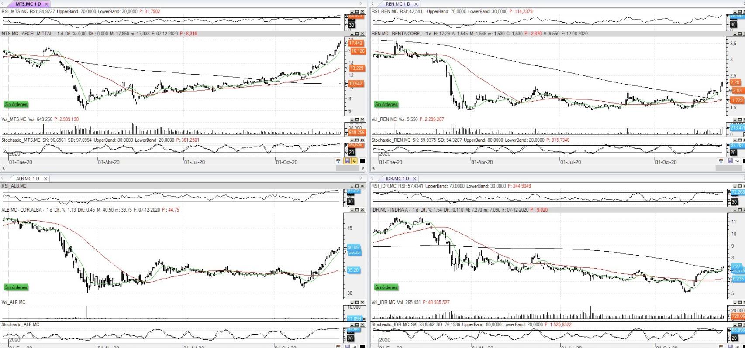Viewport: 745px width, 348px height.
Task: Select the ALB.MC 1 D tab
Action: pos(28,178)
